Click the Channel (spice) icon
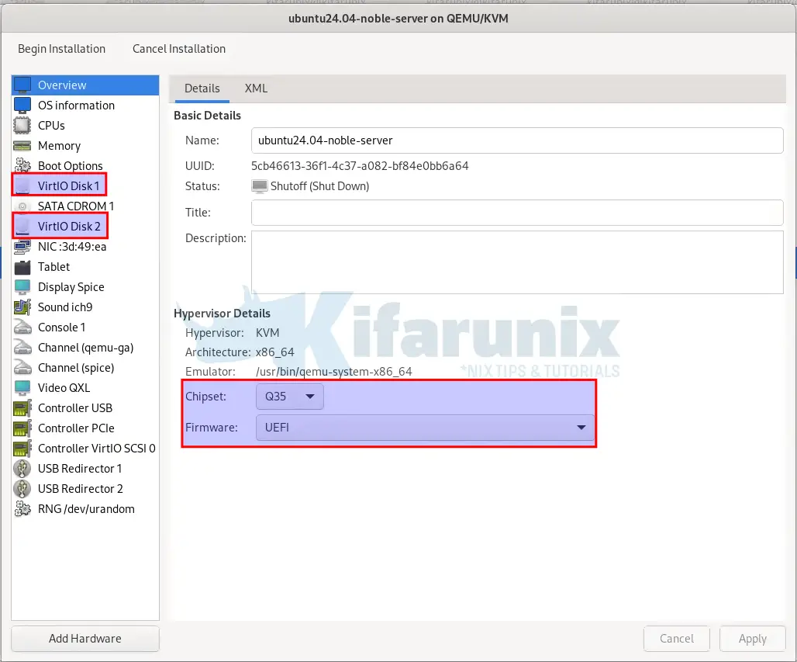Image resolution: width=797 pixels, height=662 pixels. (22, 367)
